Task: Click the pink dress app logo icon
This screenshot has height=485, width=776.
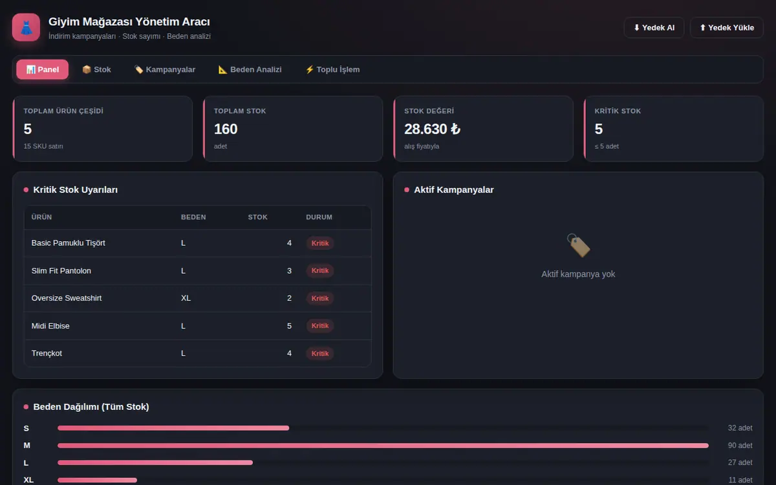Action: (x=26, y=28)
